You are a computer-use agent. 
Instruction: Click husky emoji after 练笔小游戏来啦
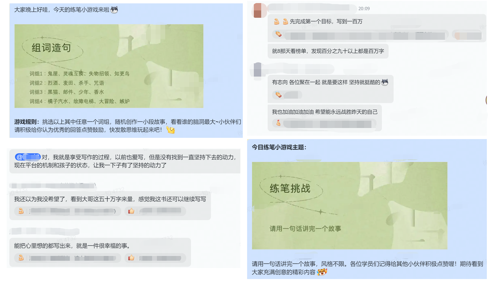114,10
